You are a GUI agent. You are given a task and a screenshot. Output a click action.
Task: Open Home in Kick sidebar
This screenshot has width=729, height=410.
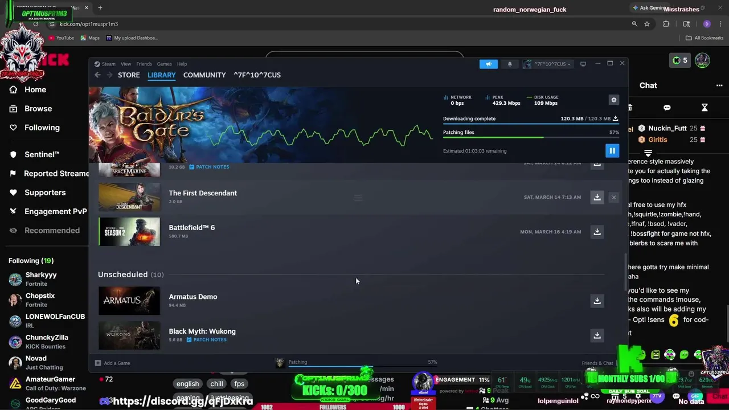point(35,89)
